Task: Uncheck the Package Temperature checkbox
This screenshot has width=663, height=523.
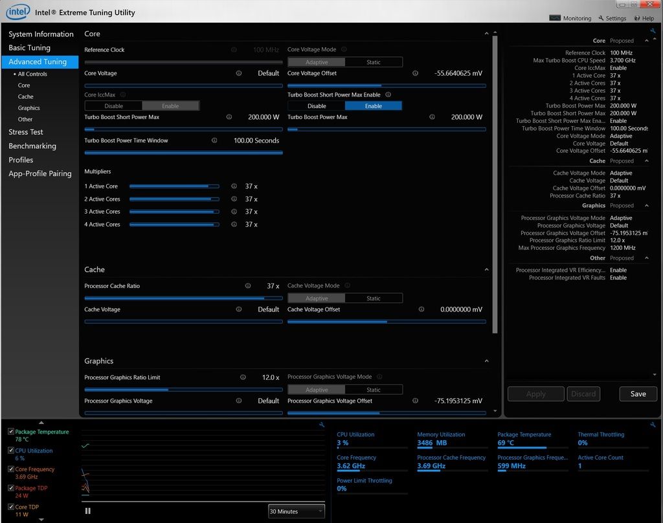Action: [x=11, y=432]
